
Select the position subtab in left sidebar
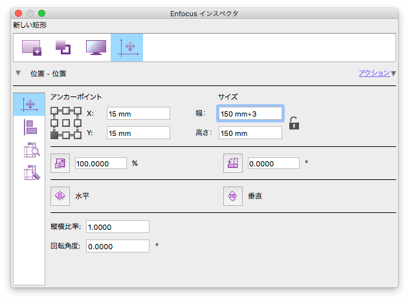point(29,104)
